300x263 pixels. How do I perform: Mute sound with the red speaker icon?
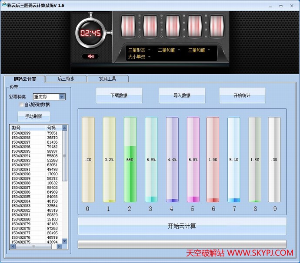[90, 56]
